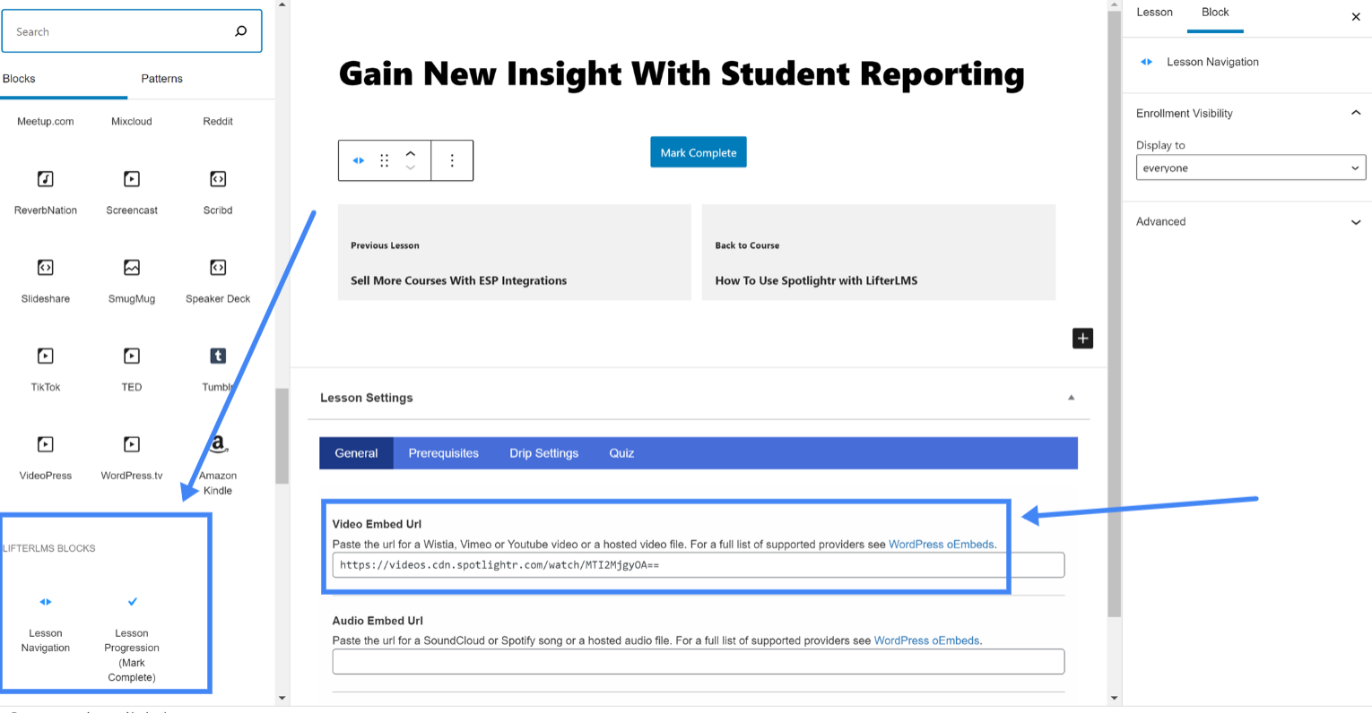Click the Reddit block label

[218, 122]
